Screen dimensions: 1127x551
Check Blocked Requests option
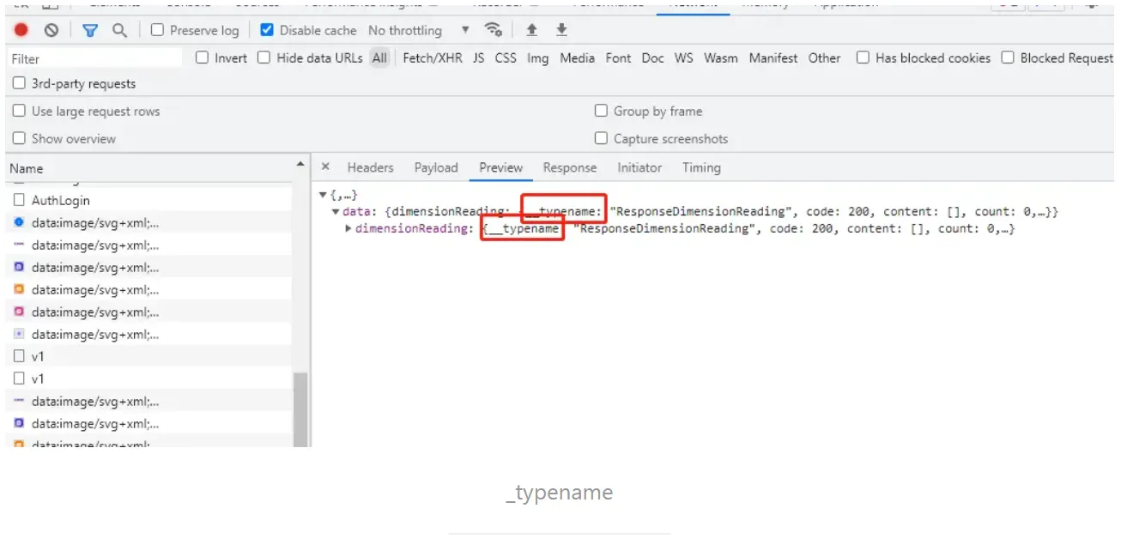(x=1008, y=58)
